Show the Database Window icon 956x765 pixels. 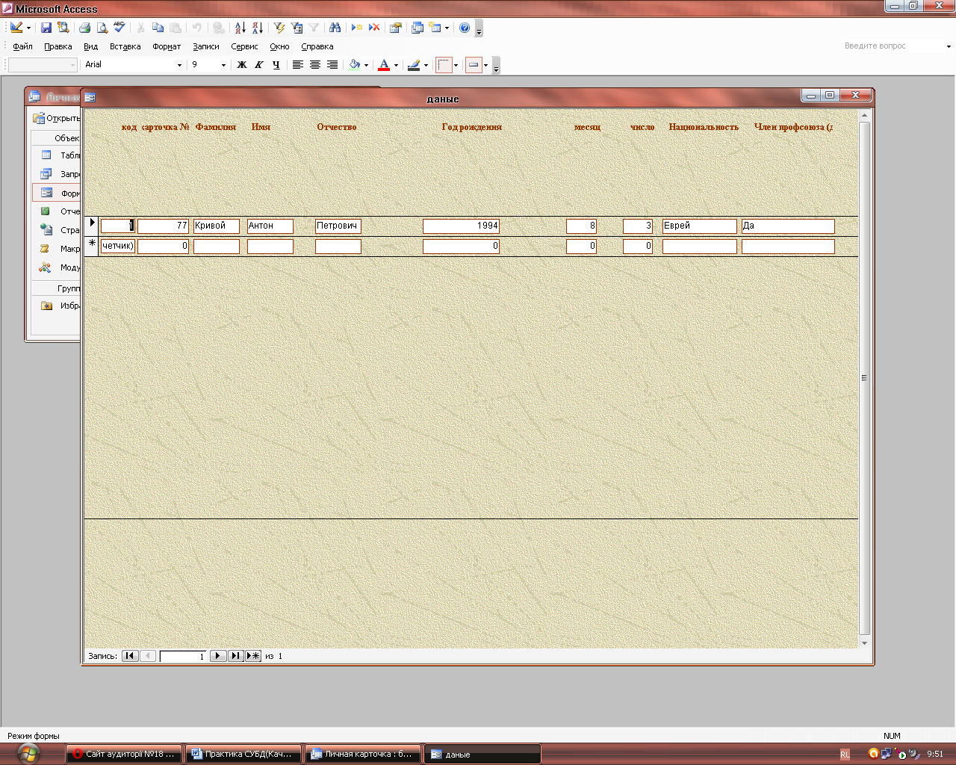coord(418,28)
